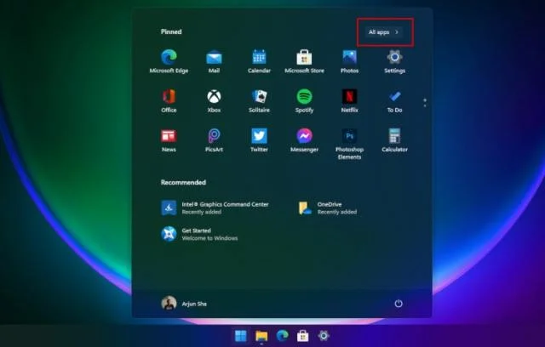Launch the Calculator app
This screenshot has width=545, height=347.
[x=394, y=140]
